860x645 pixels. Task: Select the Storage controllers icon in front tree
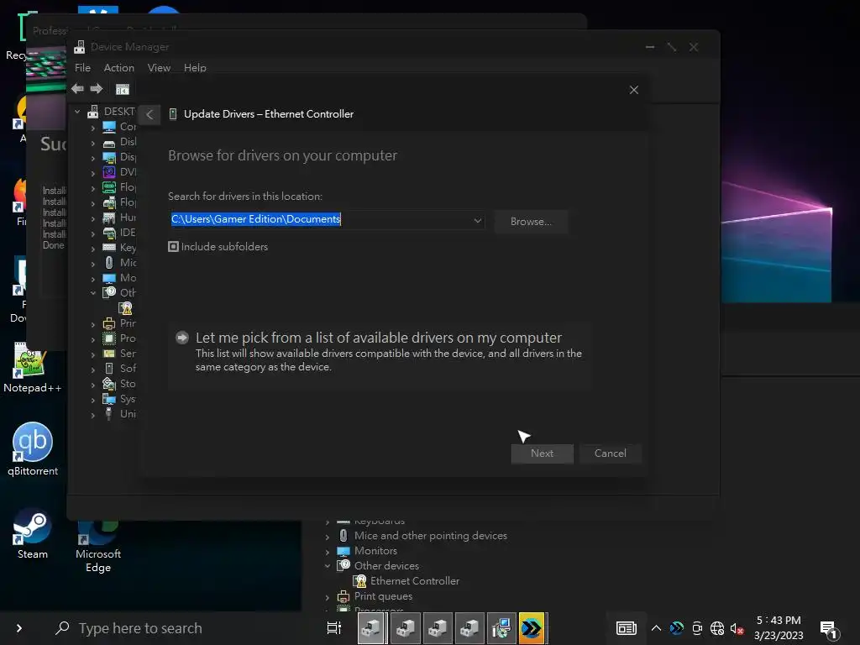(x=109, y=384)
